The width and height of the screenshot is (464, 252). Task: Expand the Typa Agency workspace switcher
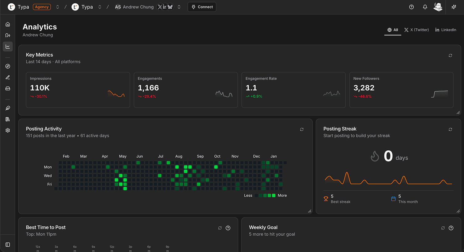pyautogui.click(x=57, y=6)
